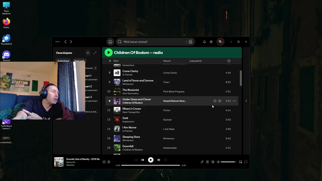Open the Sounds Like a Melody now-playing title

[x=83, y=159]
